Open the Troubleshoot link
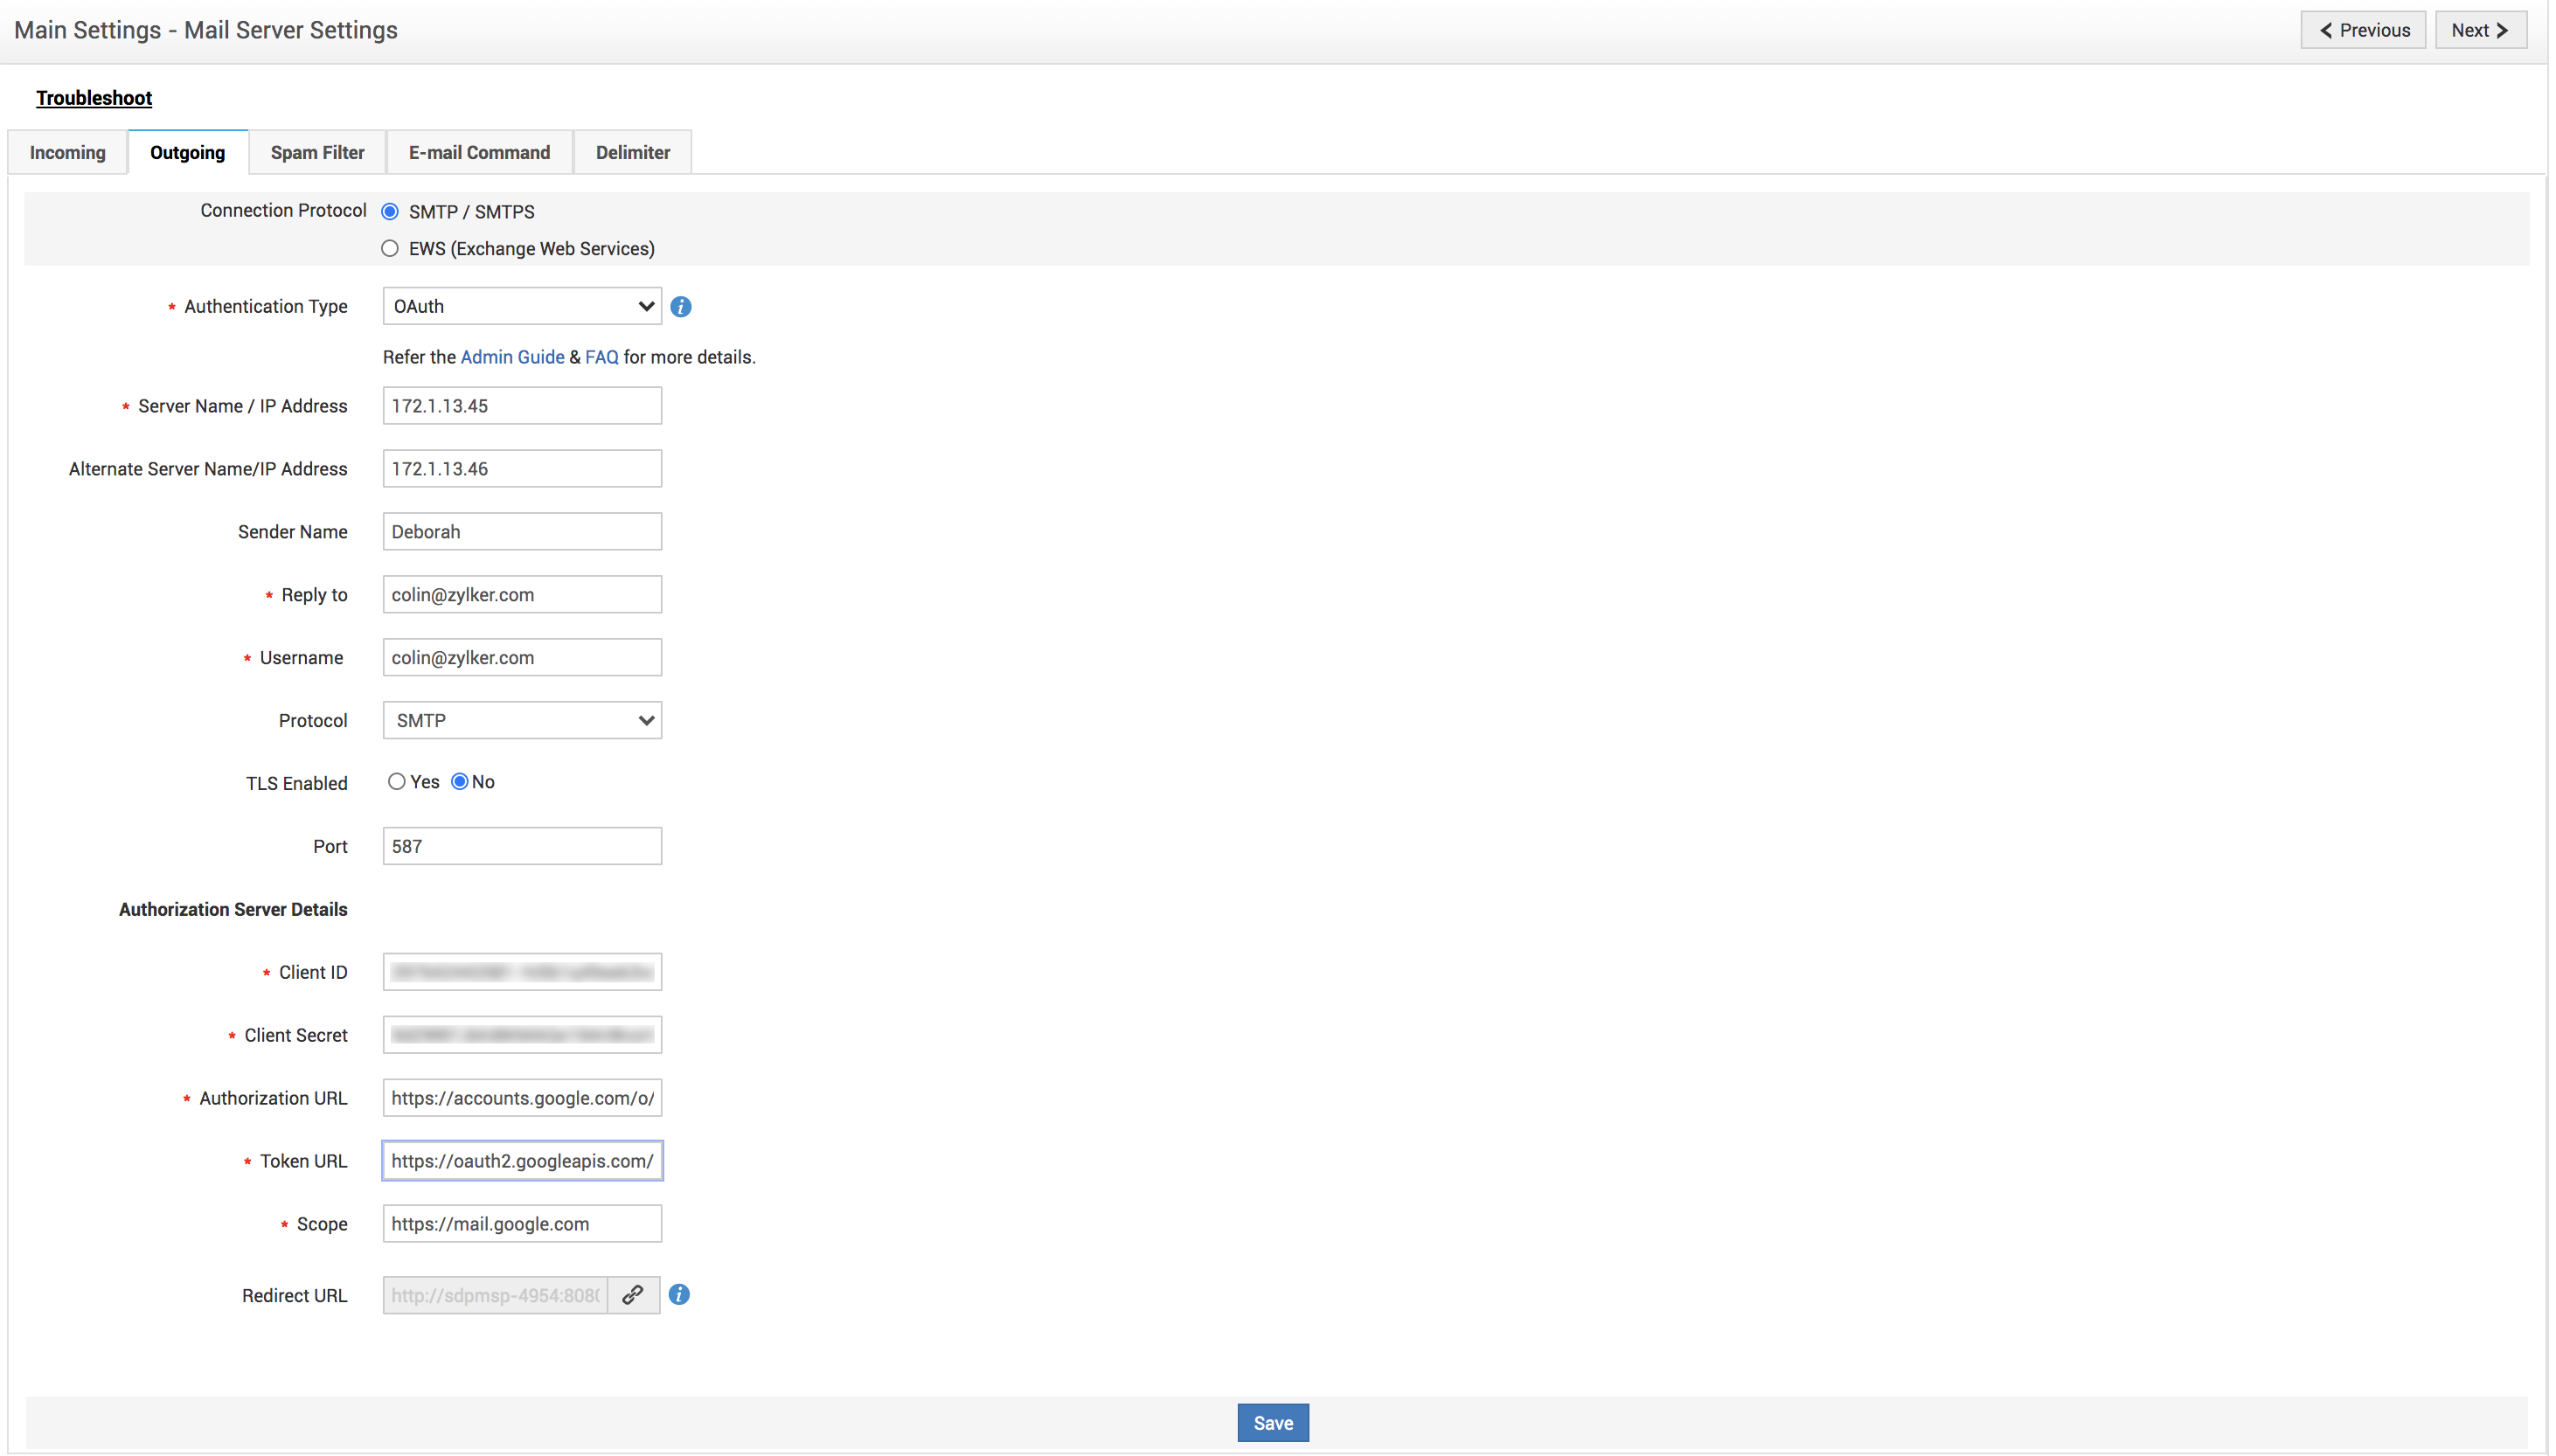2556x1456 pixels. tap(94, 98)
